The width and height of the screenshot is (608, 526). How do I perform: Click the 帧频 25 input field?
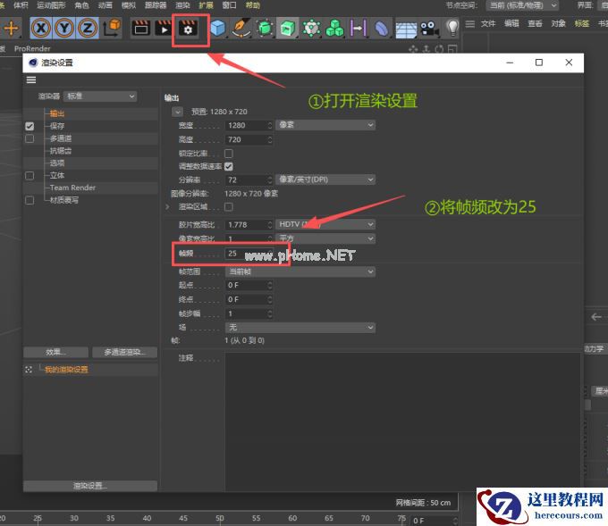pyautogui.click(x=246, y=254)
